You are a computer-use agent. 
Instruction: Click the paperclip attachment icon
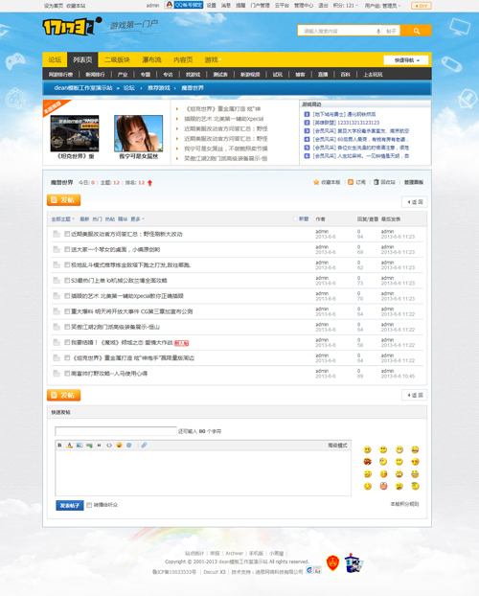[x=144, y=446]
